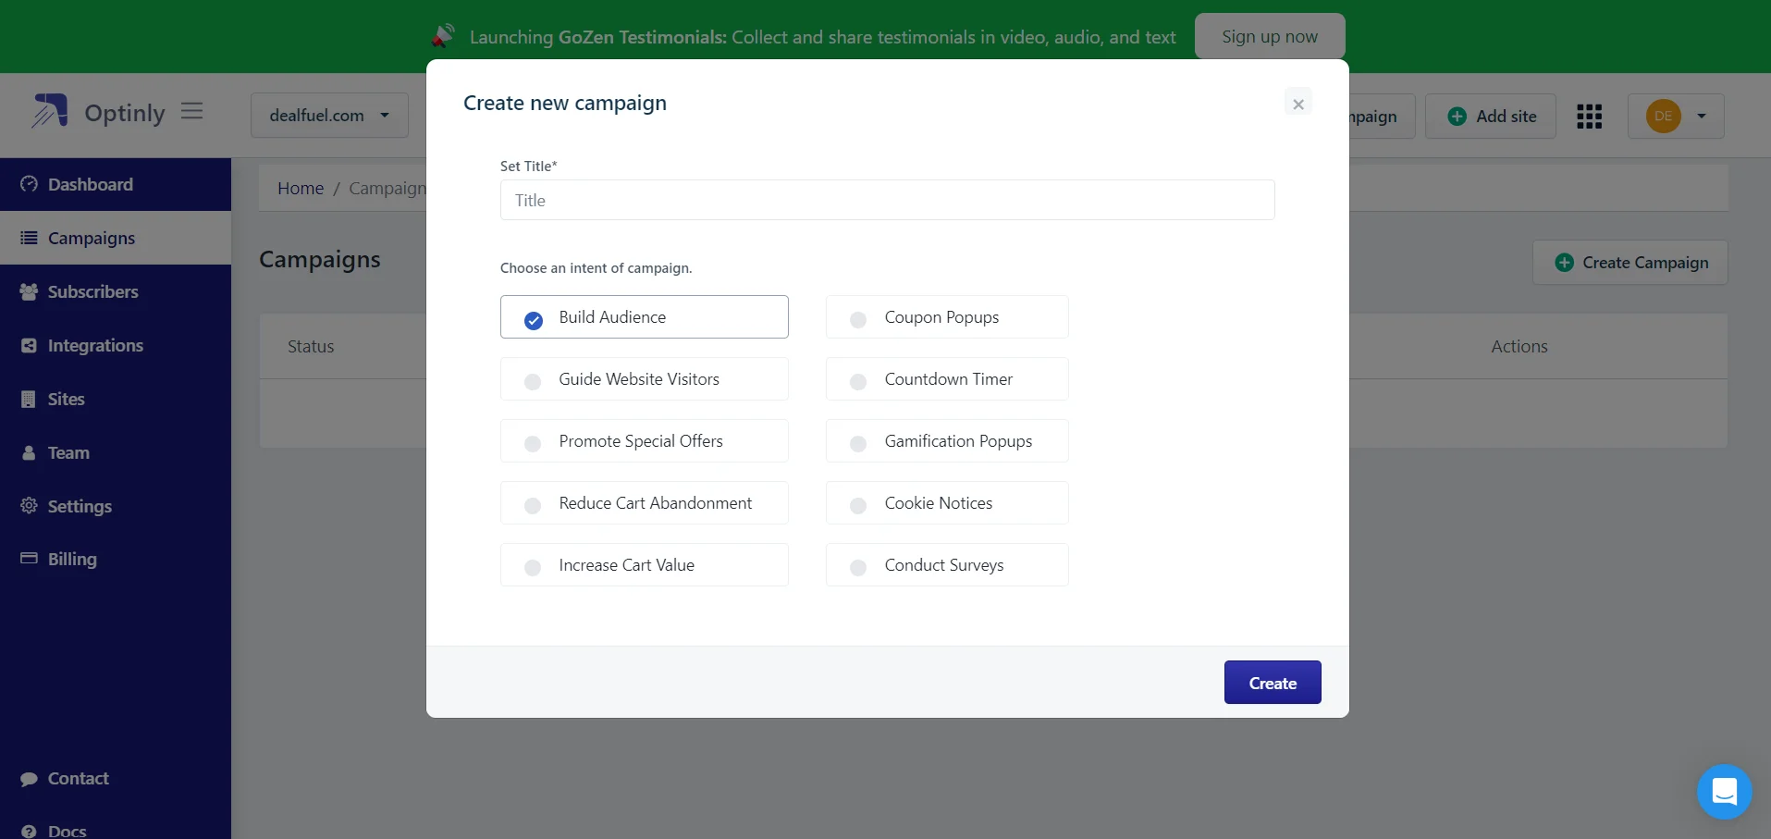Viewport: 1771px width, 839px height.
Task: Open Billing using the card icon
Action: (29, 559)
